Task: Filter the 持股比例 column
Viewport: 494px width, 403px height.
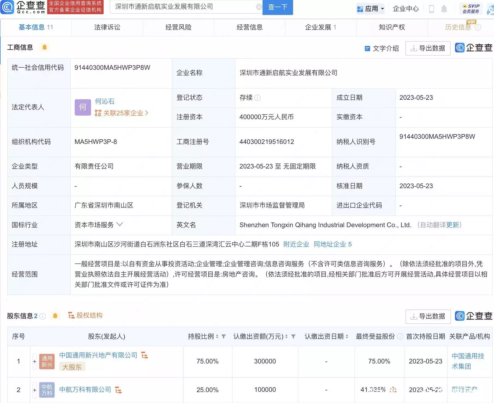Action: 224,336
